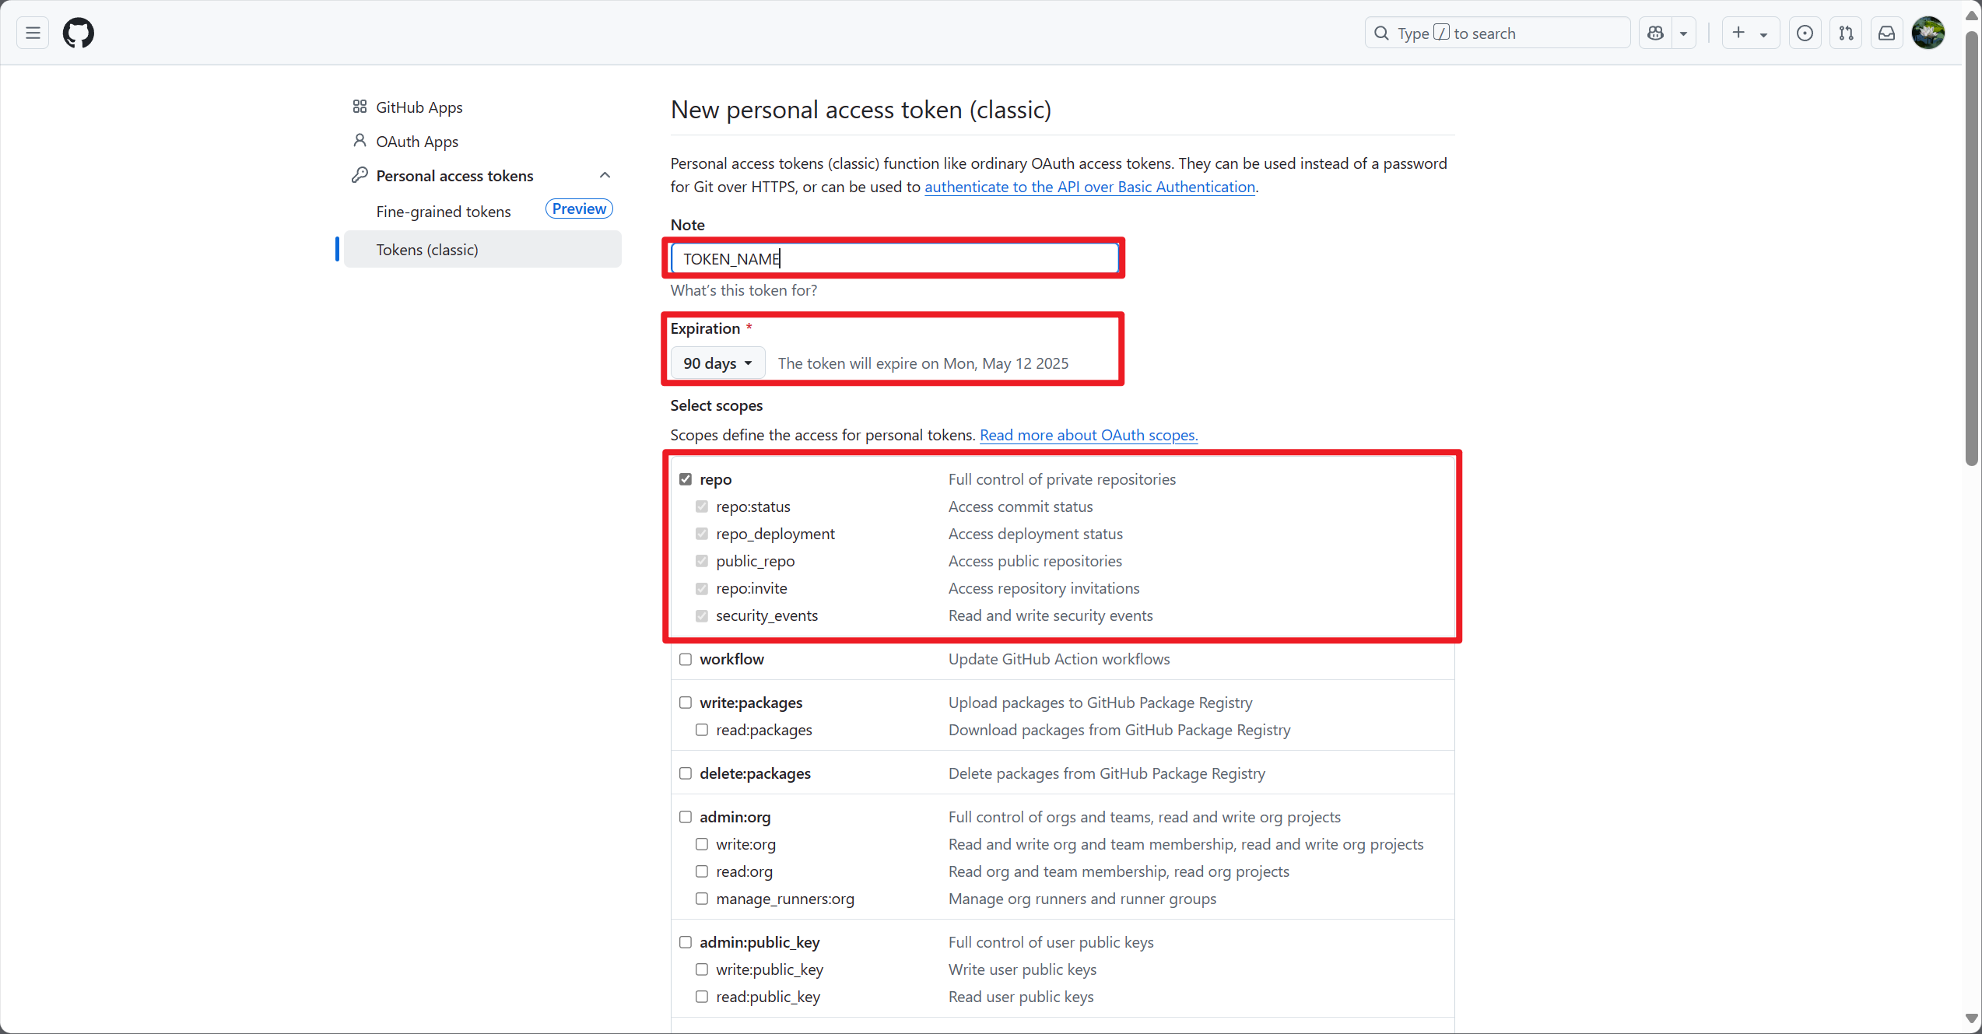
Task: Go to Fine-grained tokens menu item
Action: (x=444, y=212)
